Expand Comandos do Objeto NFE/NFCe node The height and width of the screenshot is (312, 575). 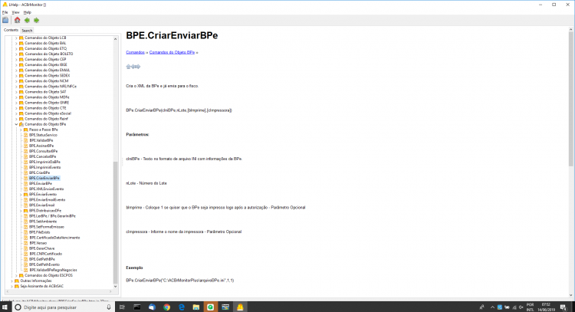[16, 87]
